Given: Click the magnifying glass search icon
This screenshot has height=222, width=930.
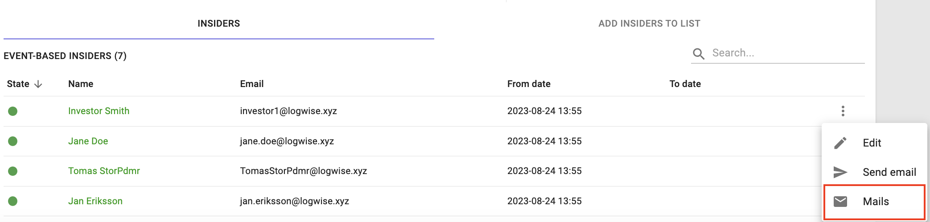Looking at the screenshot, I should [699, 54].
